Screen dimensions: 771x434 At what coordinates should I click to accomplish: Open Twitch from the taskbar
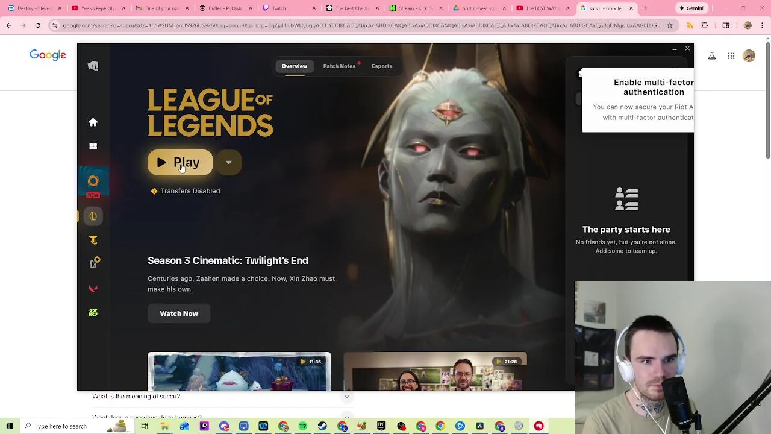click(204, 426)
